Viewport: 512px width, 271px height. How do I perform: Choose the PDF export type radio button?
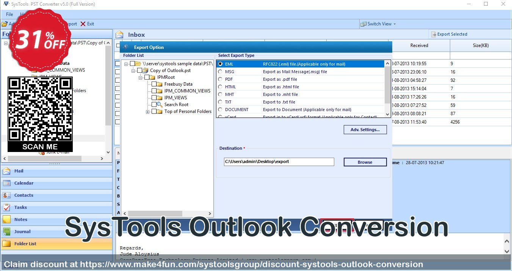pos(220,79)
